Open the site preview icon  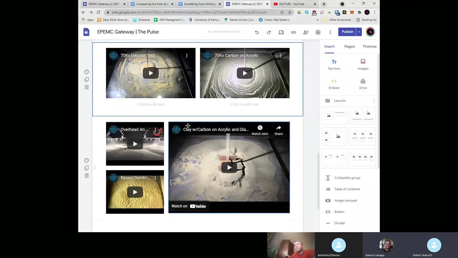(x=281, y=32)
